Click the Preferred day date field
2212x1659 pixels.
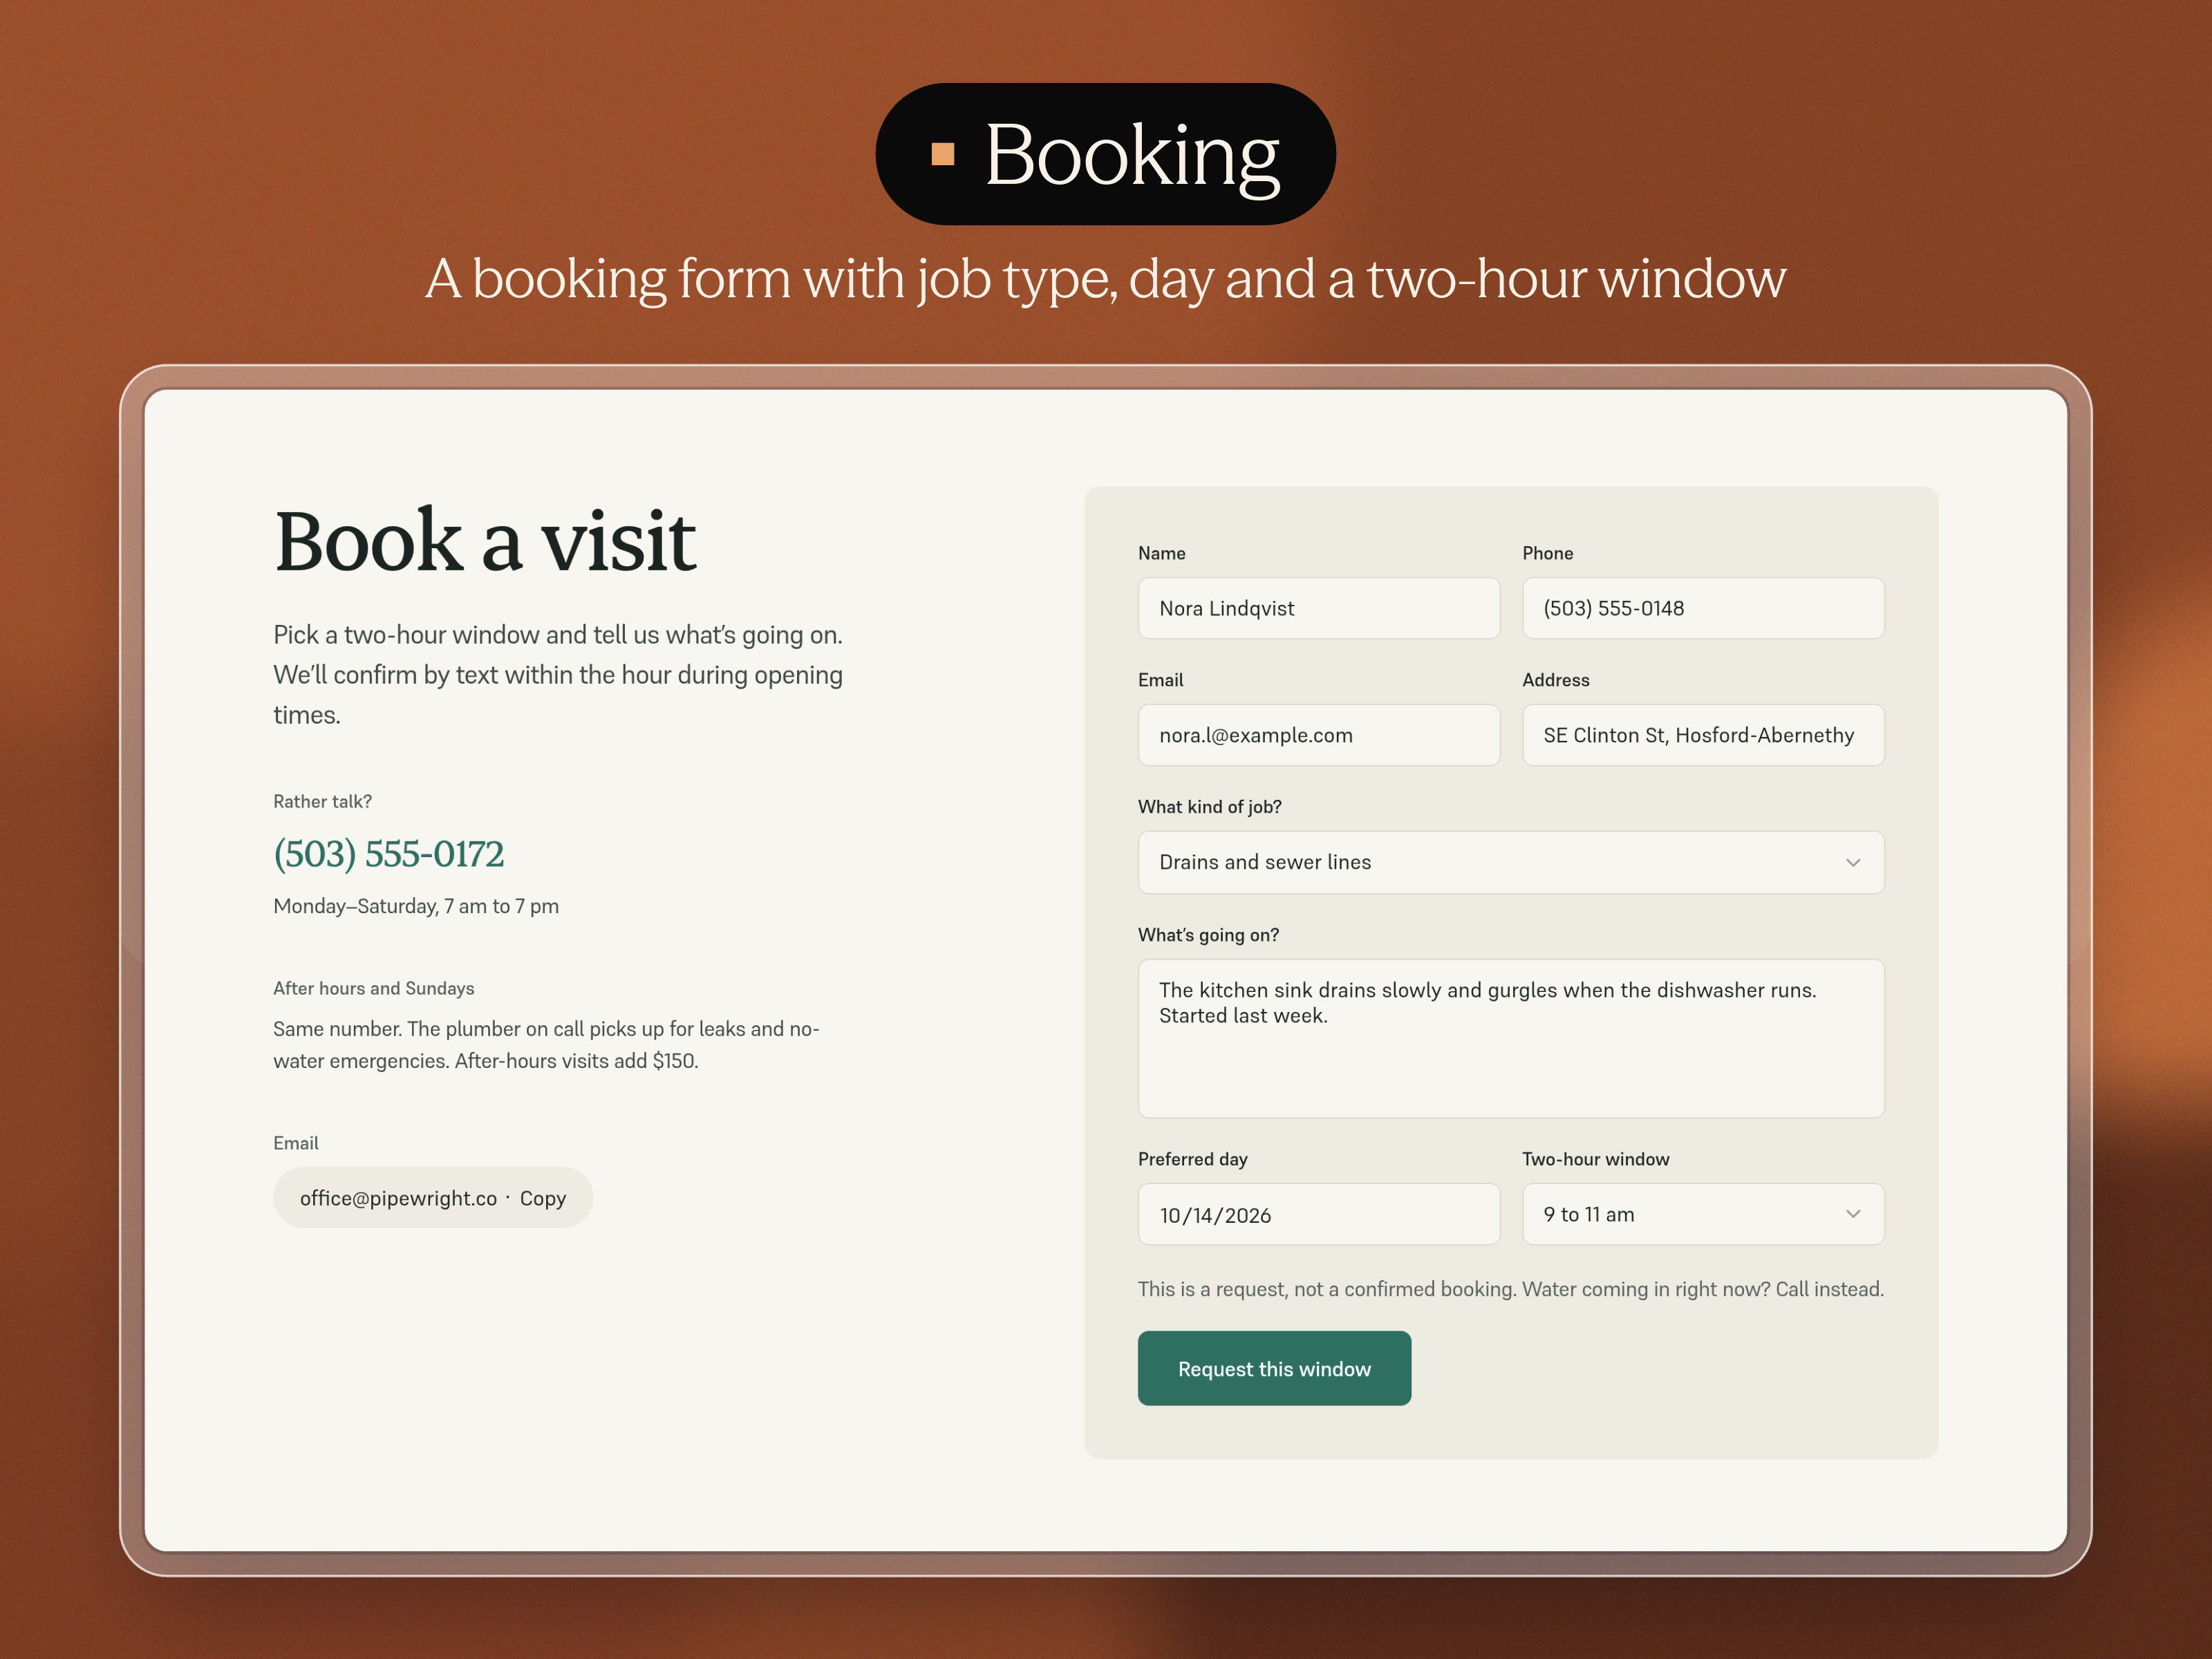pyautogui.click(x=1318, y=1214)
